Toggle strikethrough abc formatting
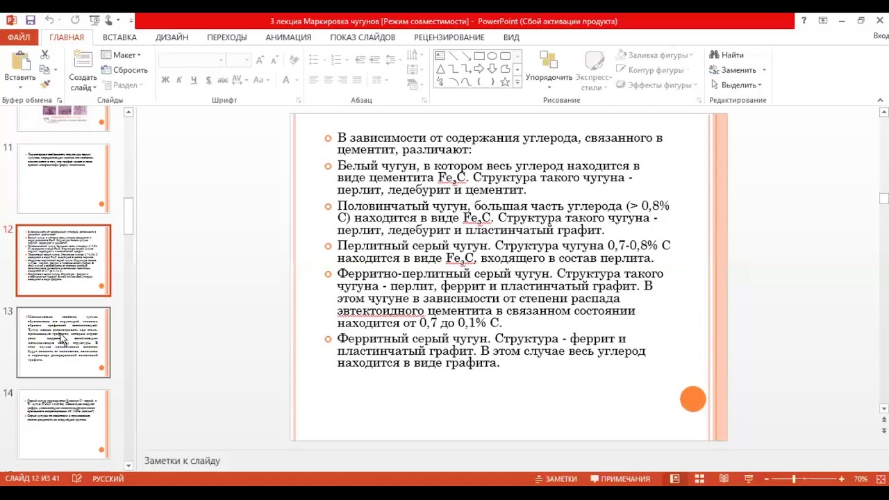The width and height of the screenshot is (889, 500). coord(223,81)
